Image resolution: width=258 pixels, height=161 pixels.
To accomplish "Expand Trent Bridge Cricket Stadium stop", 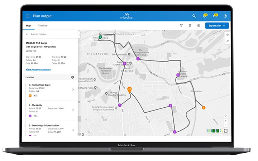I will pos(73,130).
